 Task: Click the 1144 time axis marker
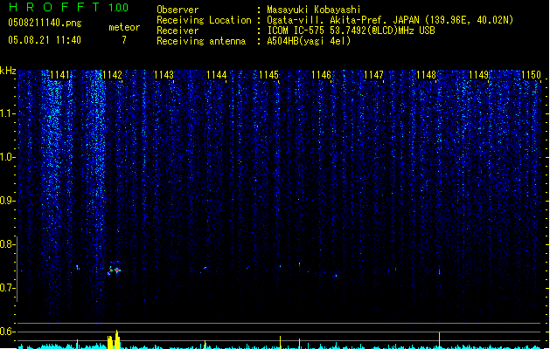pyautogui.click(x=217, y=75)
